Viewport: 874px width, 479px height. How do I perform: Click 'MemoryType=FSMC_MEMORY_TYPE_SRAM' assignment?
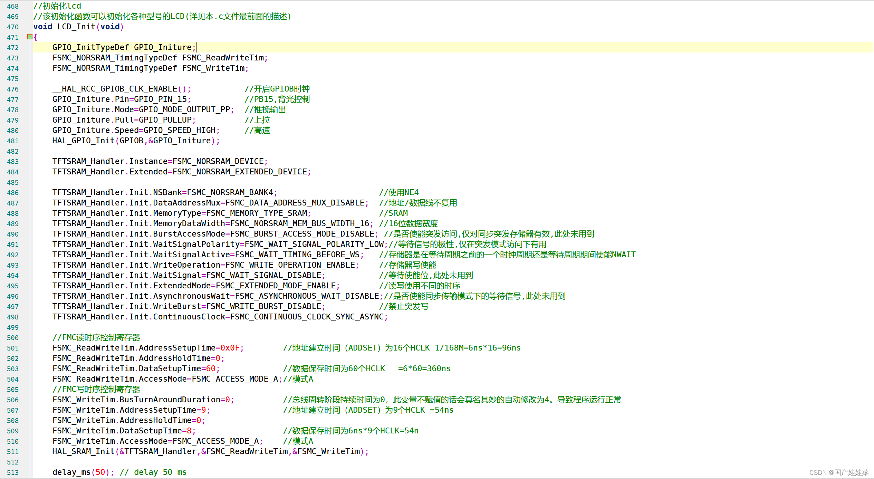230,213
